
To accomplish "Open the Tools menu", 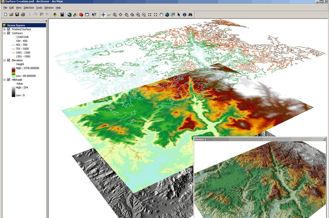I will 39,8.
